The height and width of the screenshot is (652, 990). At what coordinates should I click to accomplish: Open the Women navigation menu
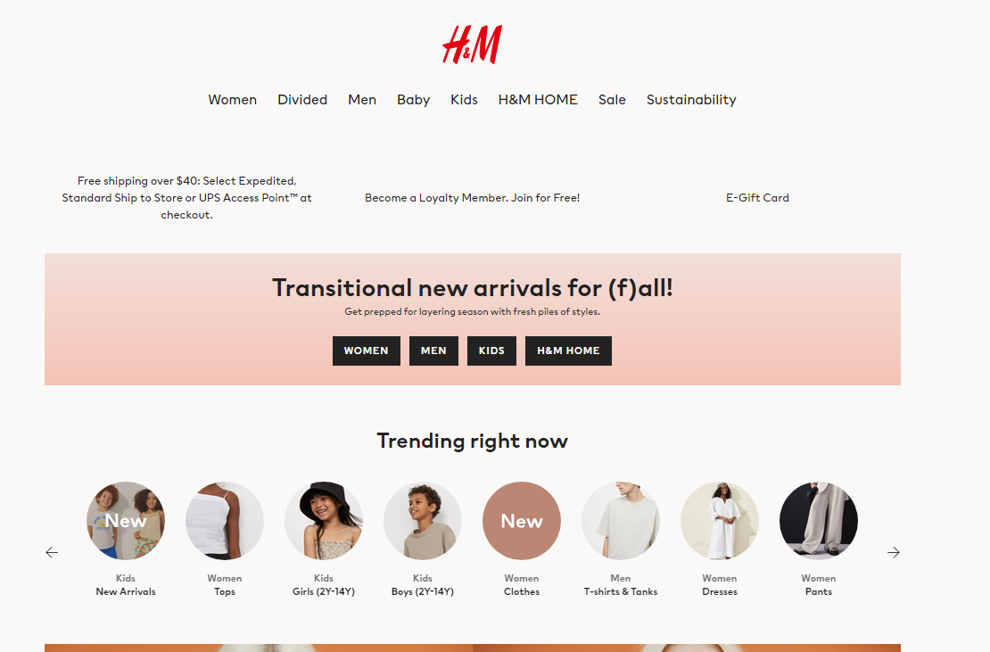(233, 100)
